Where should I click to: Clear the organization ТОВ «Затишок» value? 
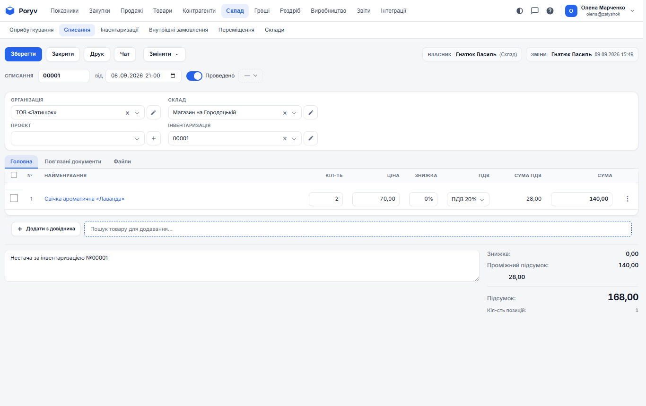(127, 113)
